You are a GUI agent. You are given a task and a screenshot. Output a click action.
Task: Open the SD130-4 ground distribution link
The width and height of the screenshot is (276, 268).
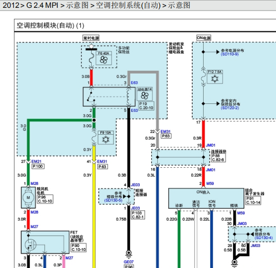(x=264, y=238)
